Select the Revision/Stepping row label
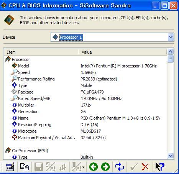The image size is (179, 174). click(34, 125)
